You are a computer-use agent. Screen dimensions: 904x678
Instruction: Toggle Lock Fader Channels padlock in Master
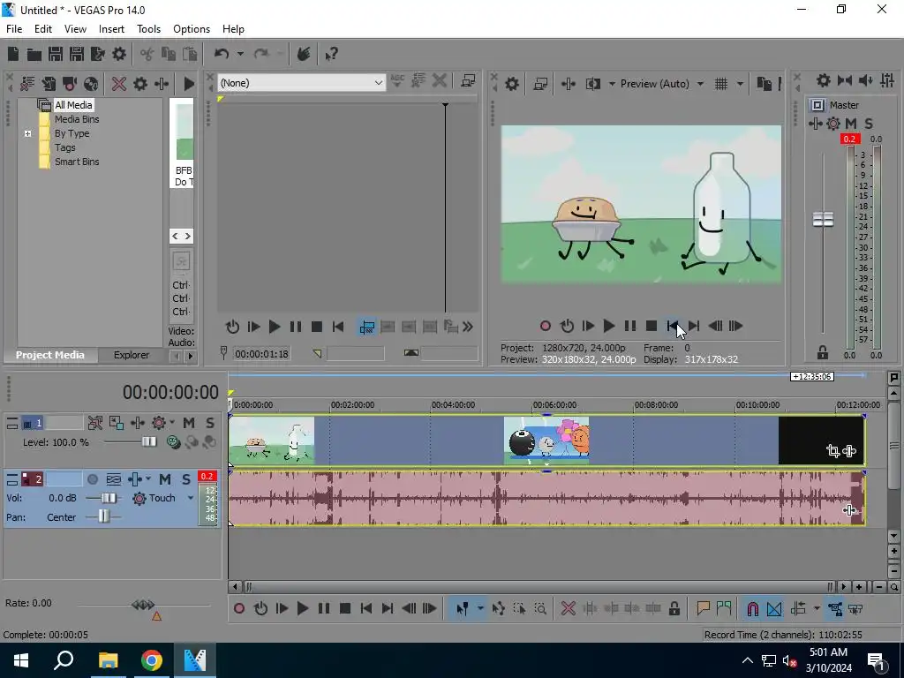click(x=823, y=352)
